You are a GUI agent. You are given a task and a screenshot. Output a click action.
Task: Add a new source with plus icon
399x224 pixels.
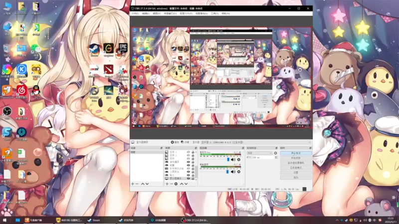[x=167, y=184]
